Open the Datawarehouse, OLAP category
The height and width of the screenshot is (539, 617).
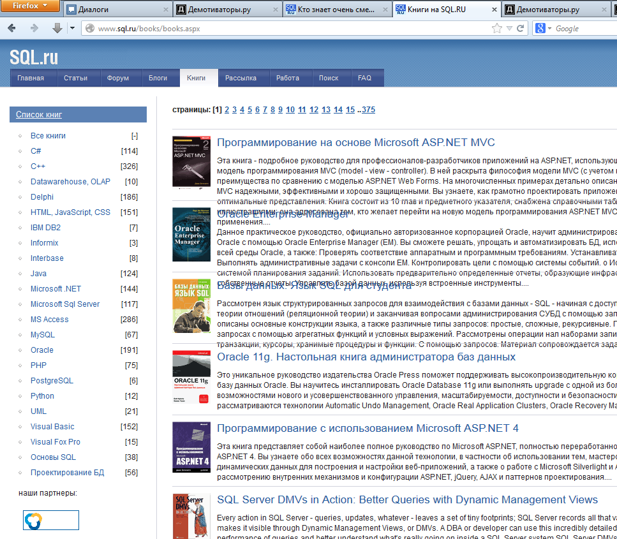pos(70,182)
